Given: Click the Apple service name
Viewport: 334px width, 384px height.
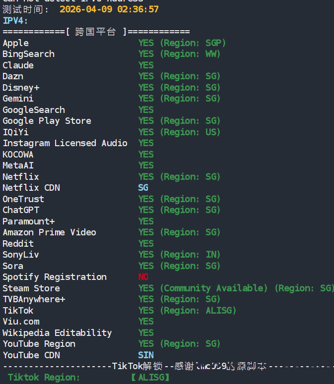Looking at the screenshot, I should (15, 43).
